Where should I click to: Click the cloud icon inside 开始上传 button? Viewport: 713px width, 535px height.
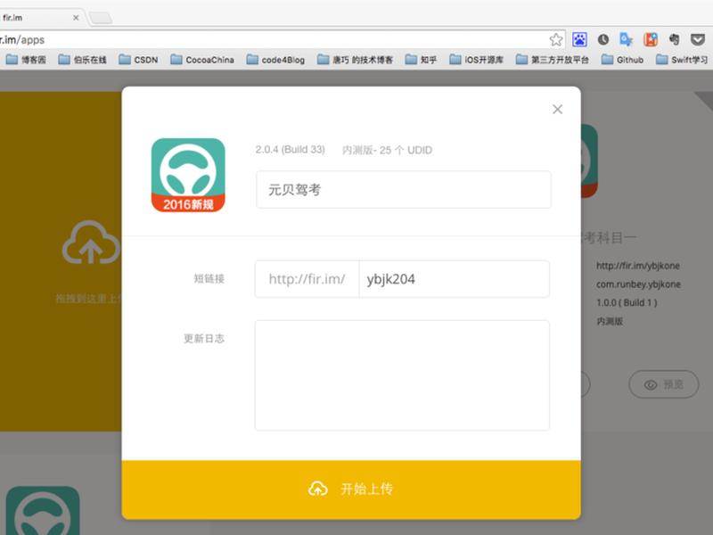pos(318,489)
